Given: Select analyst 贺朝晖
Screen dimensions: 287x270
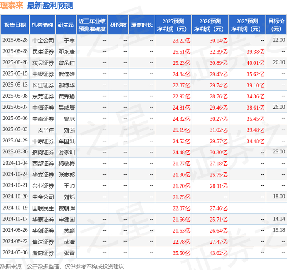Looking at the screenshot, I should 66,208.
